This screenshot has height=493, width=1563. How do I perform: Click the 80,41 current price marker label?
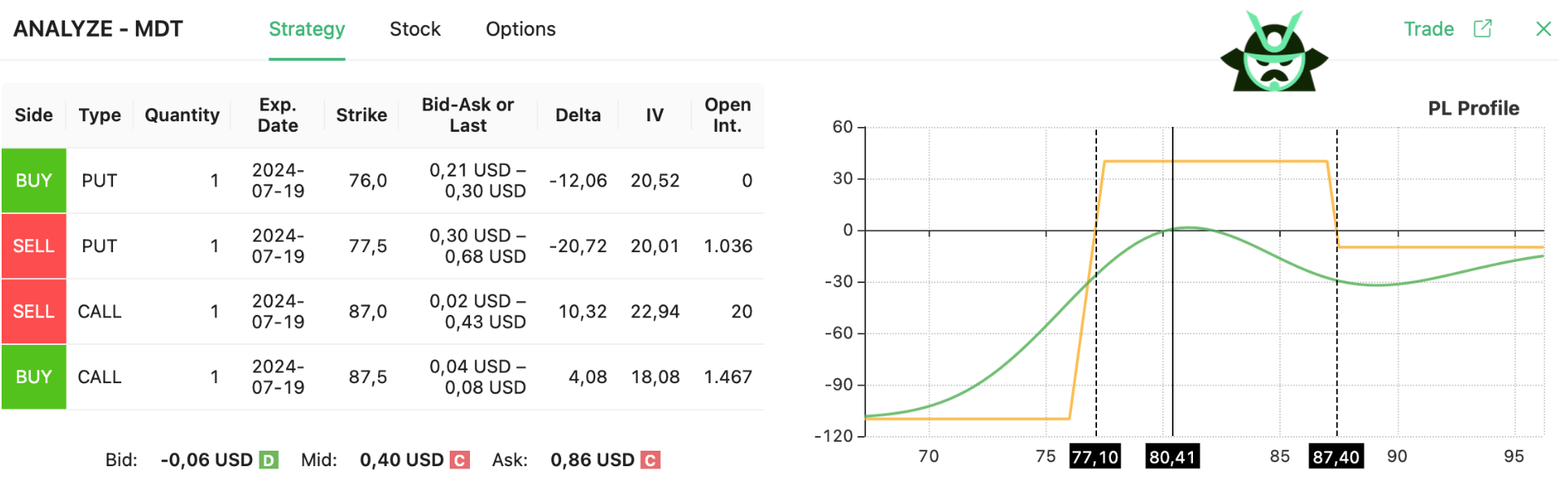1172,456
